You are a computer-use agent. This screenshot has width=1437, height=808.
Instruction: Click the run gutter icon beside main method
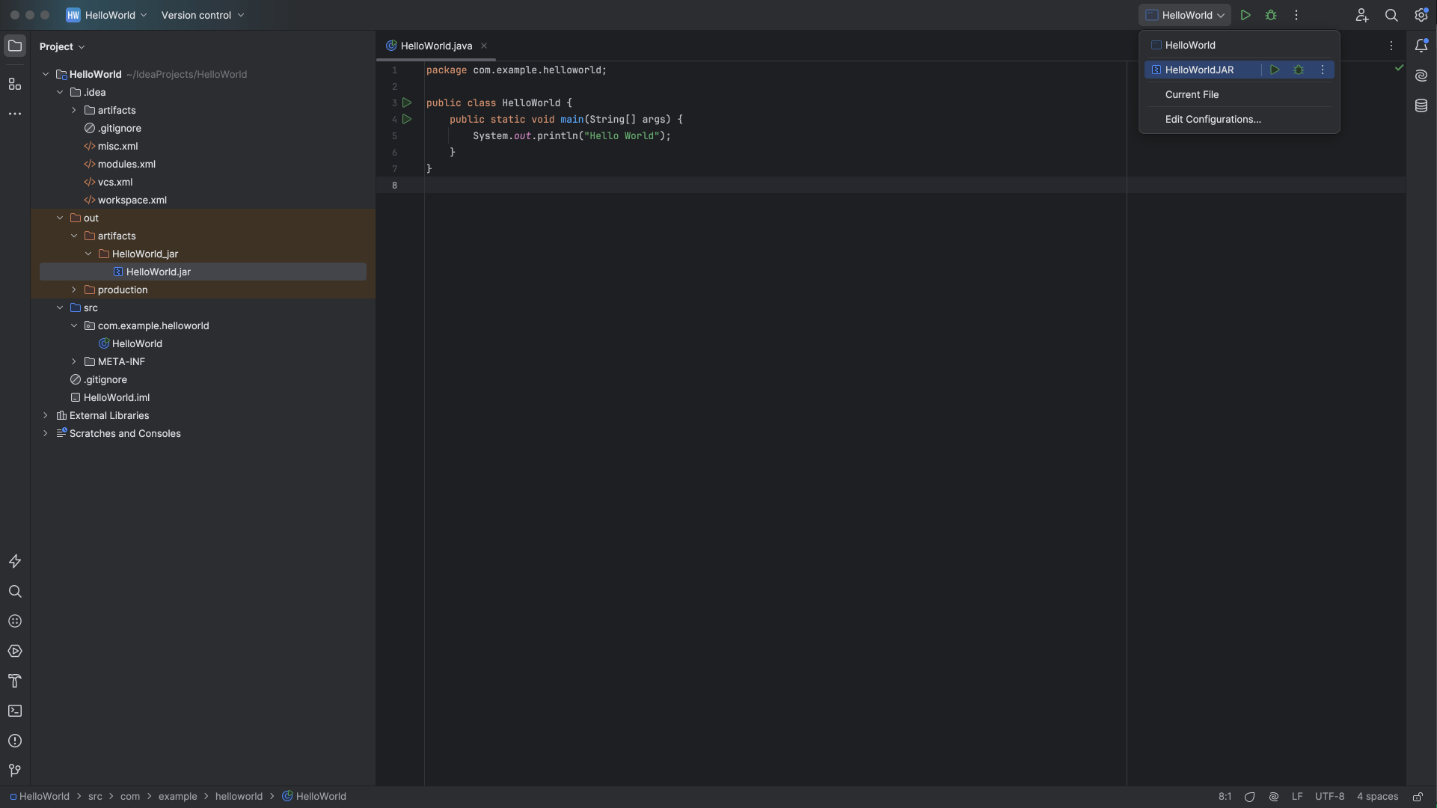point(407,119)
